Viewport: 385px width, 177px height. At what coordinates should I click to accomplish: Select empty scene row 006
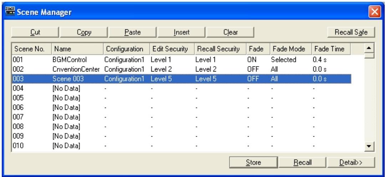click(181, 108)
